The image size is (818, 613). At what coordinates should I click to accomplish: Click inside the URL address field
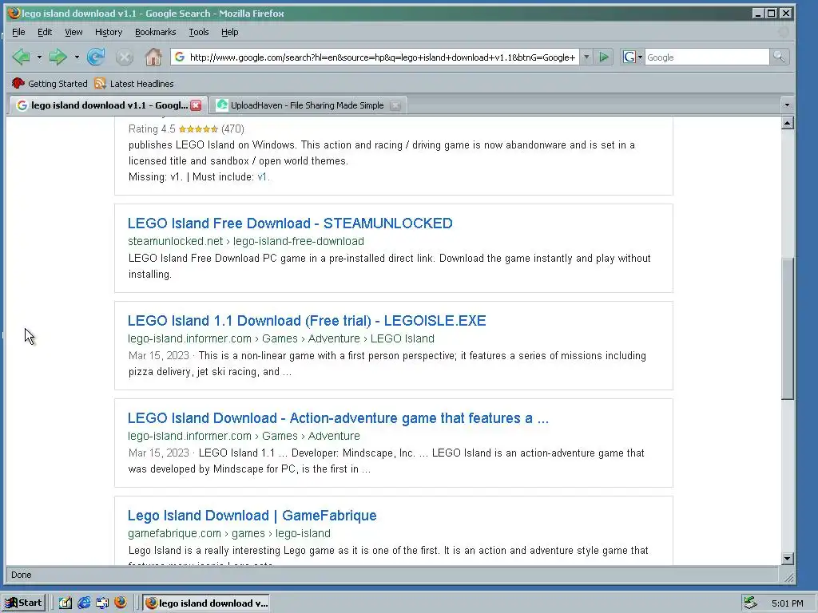(383, 57)
